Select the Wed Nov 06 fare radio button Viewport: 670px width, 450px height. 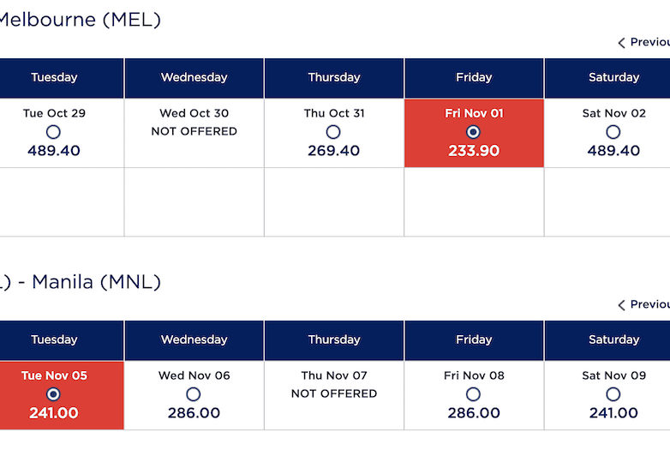click(194, 394)
